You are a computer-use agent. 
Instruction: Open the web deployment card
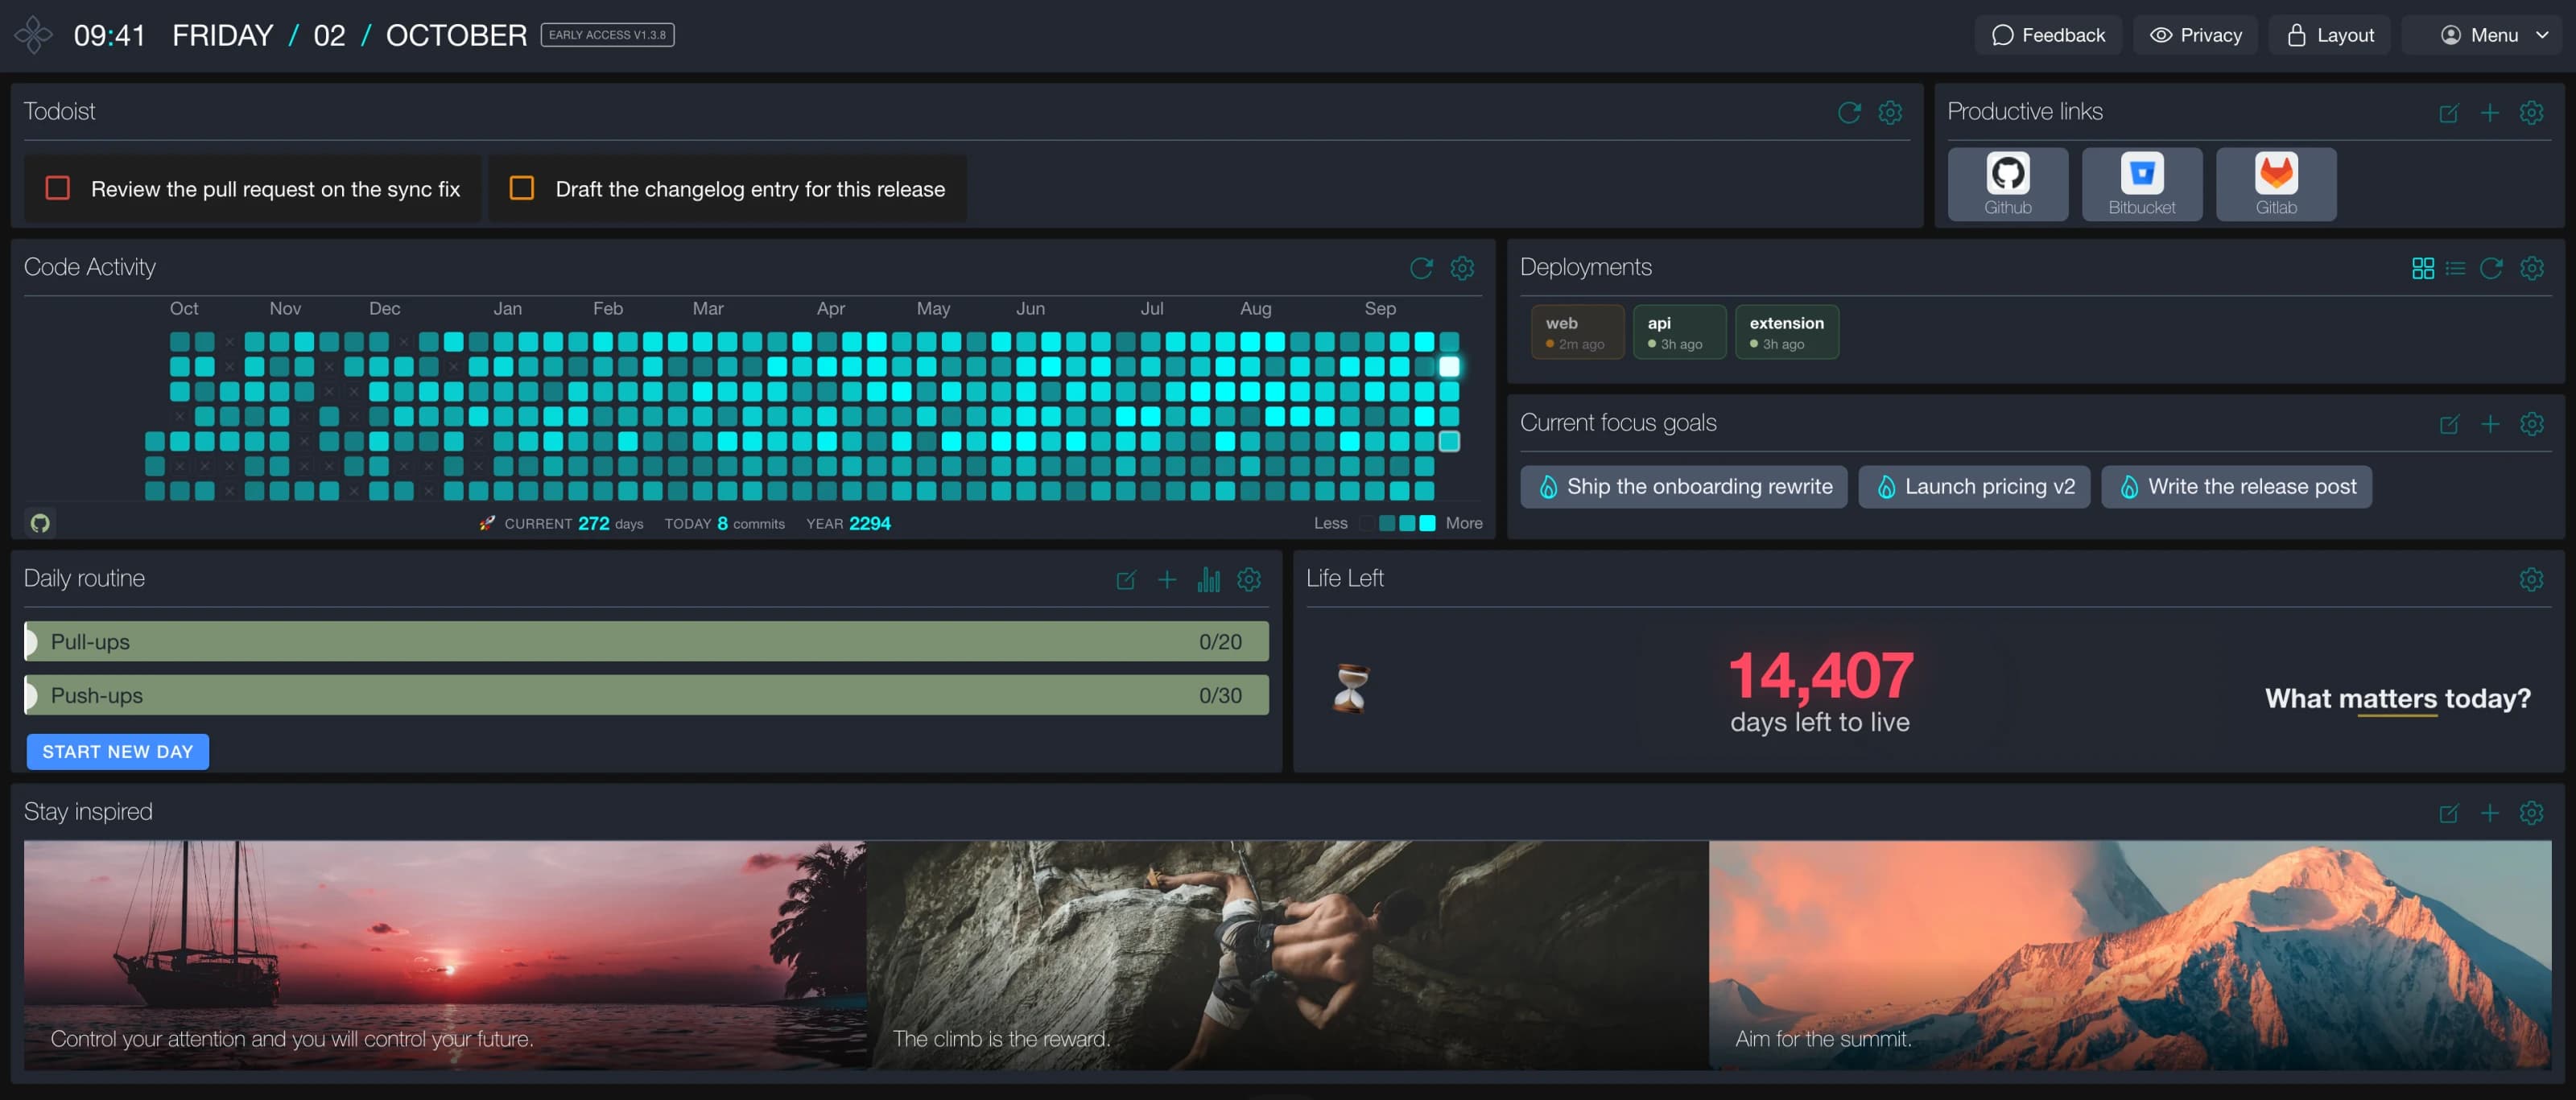[1577, 332]
